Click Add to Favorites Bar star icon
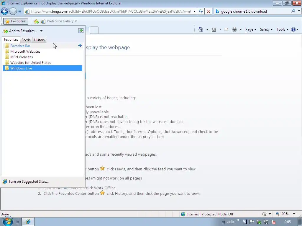 (x=36, y=21)
